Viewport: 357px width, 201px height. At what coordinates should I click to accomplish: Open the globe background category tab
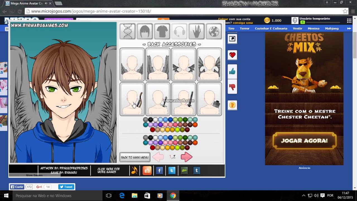(214, 31)
